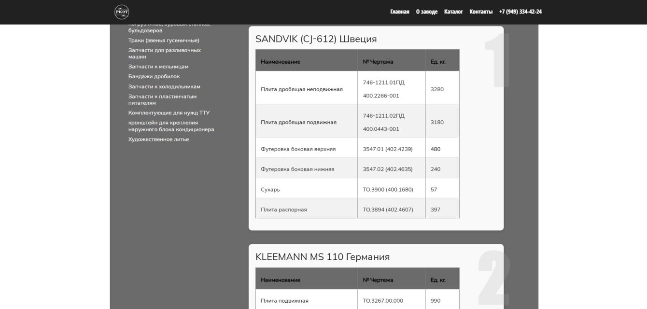Screen dimensions: 647x309
Task: Click the weight value 57
Action: 434,190
